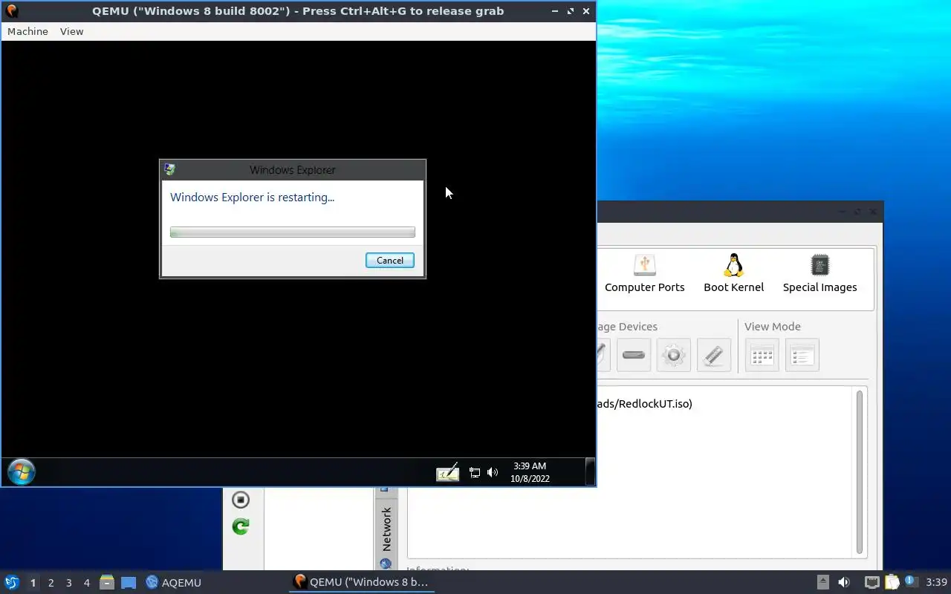Screen dimensions: 951x594
Task: Open the file manager panel launcher
Action: pyautogui.click(x=107, y=582)
